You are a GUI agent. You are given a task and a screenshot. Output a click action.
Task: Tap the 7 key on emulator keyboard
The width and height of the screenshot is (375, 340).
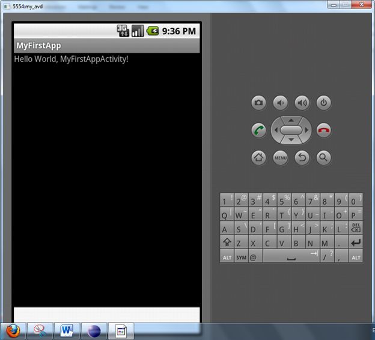click(x=313, y=200)
